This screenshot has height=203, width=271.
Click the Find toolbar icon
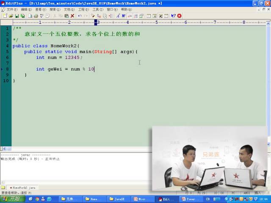click(93, 16)
